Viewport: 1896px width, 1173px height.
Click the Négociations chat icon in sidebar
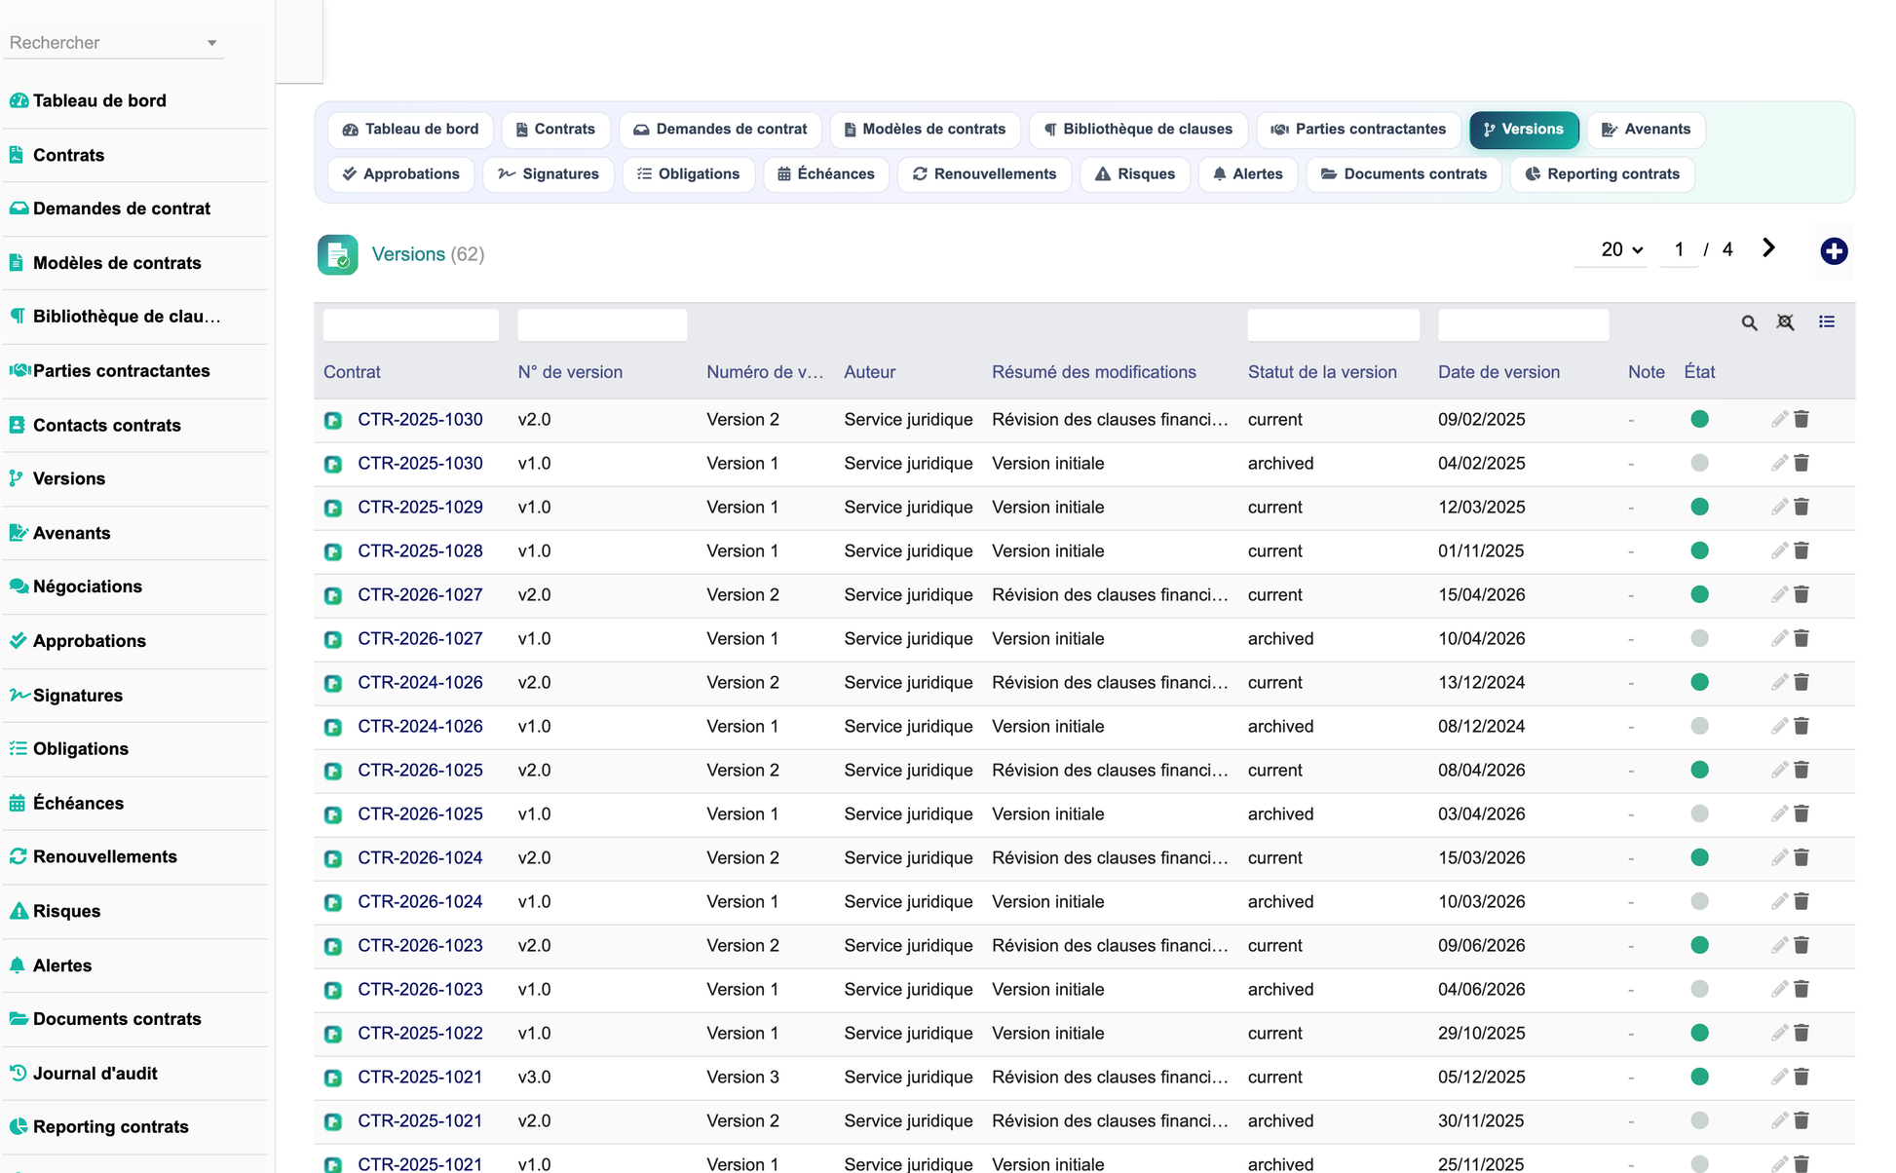pyautogui.click(x=19, y=586)
